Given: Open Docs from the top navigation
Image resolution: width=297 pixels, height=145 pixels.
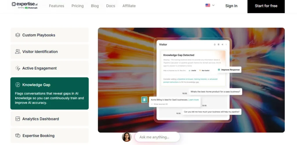Looking at the screenshot, I should tap(111, 6).
